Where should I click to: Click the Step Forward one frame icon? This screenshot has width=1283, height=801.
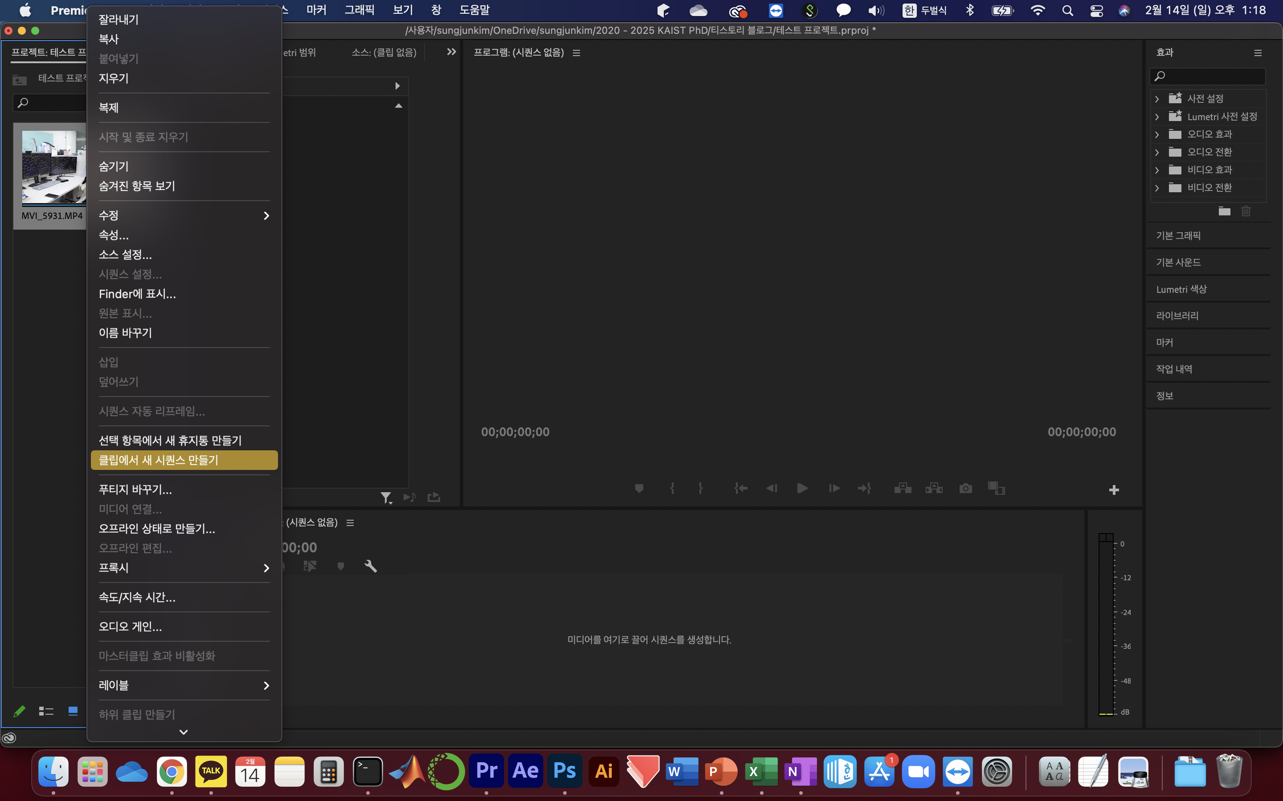834,488
